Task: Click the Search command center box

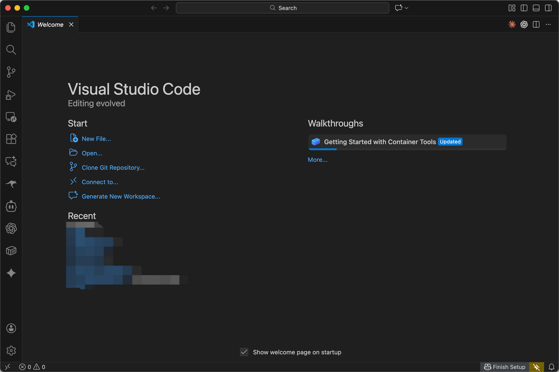Action: (x=283, y=8)
